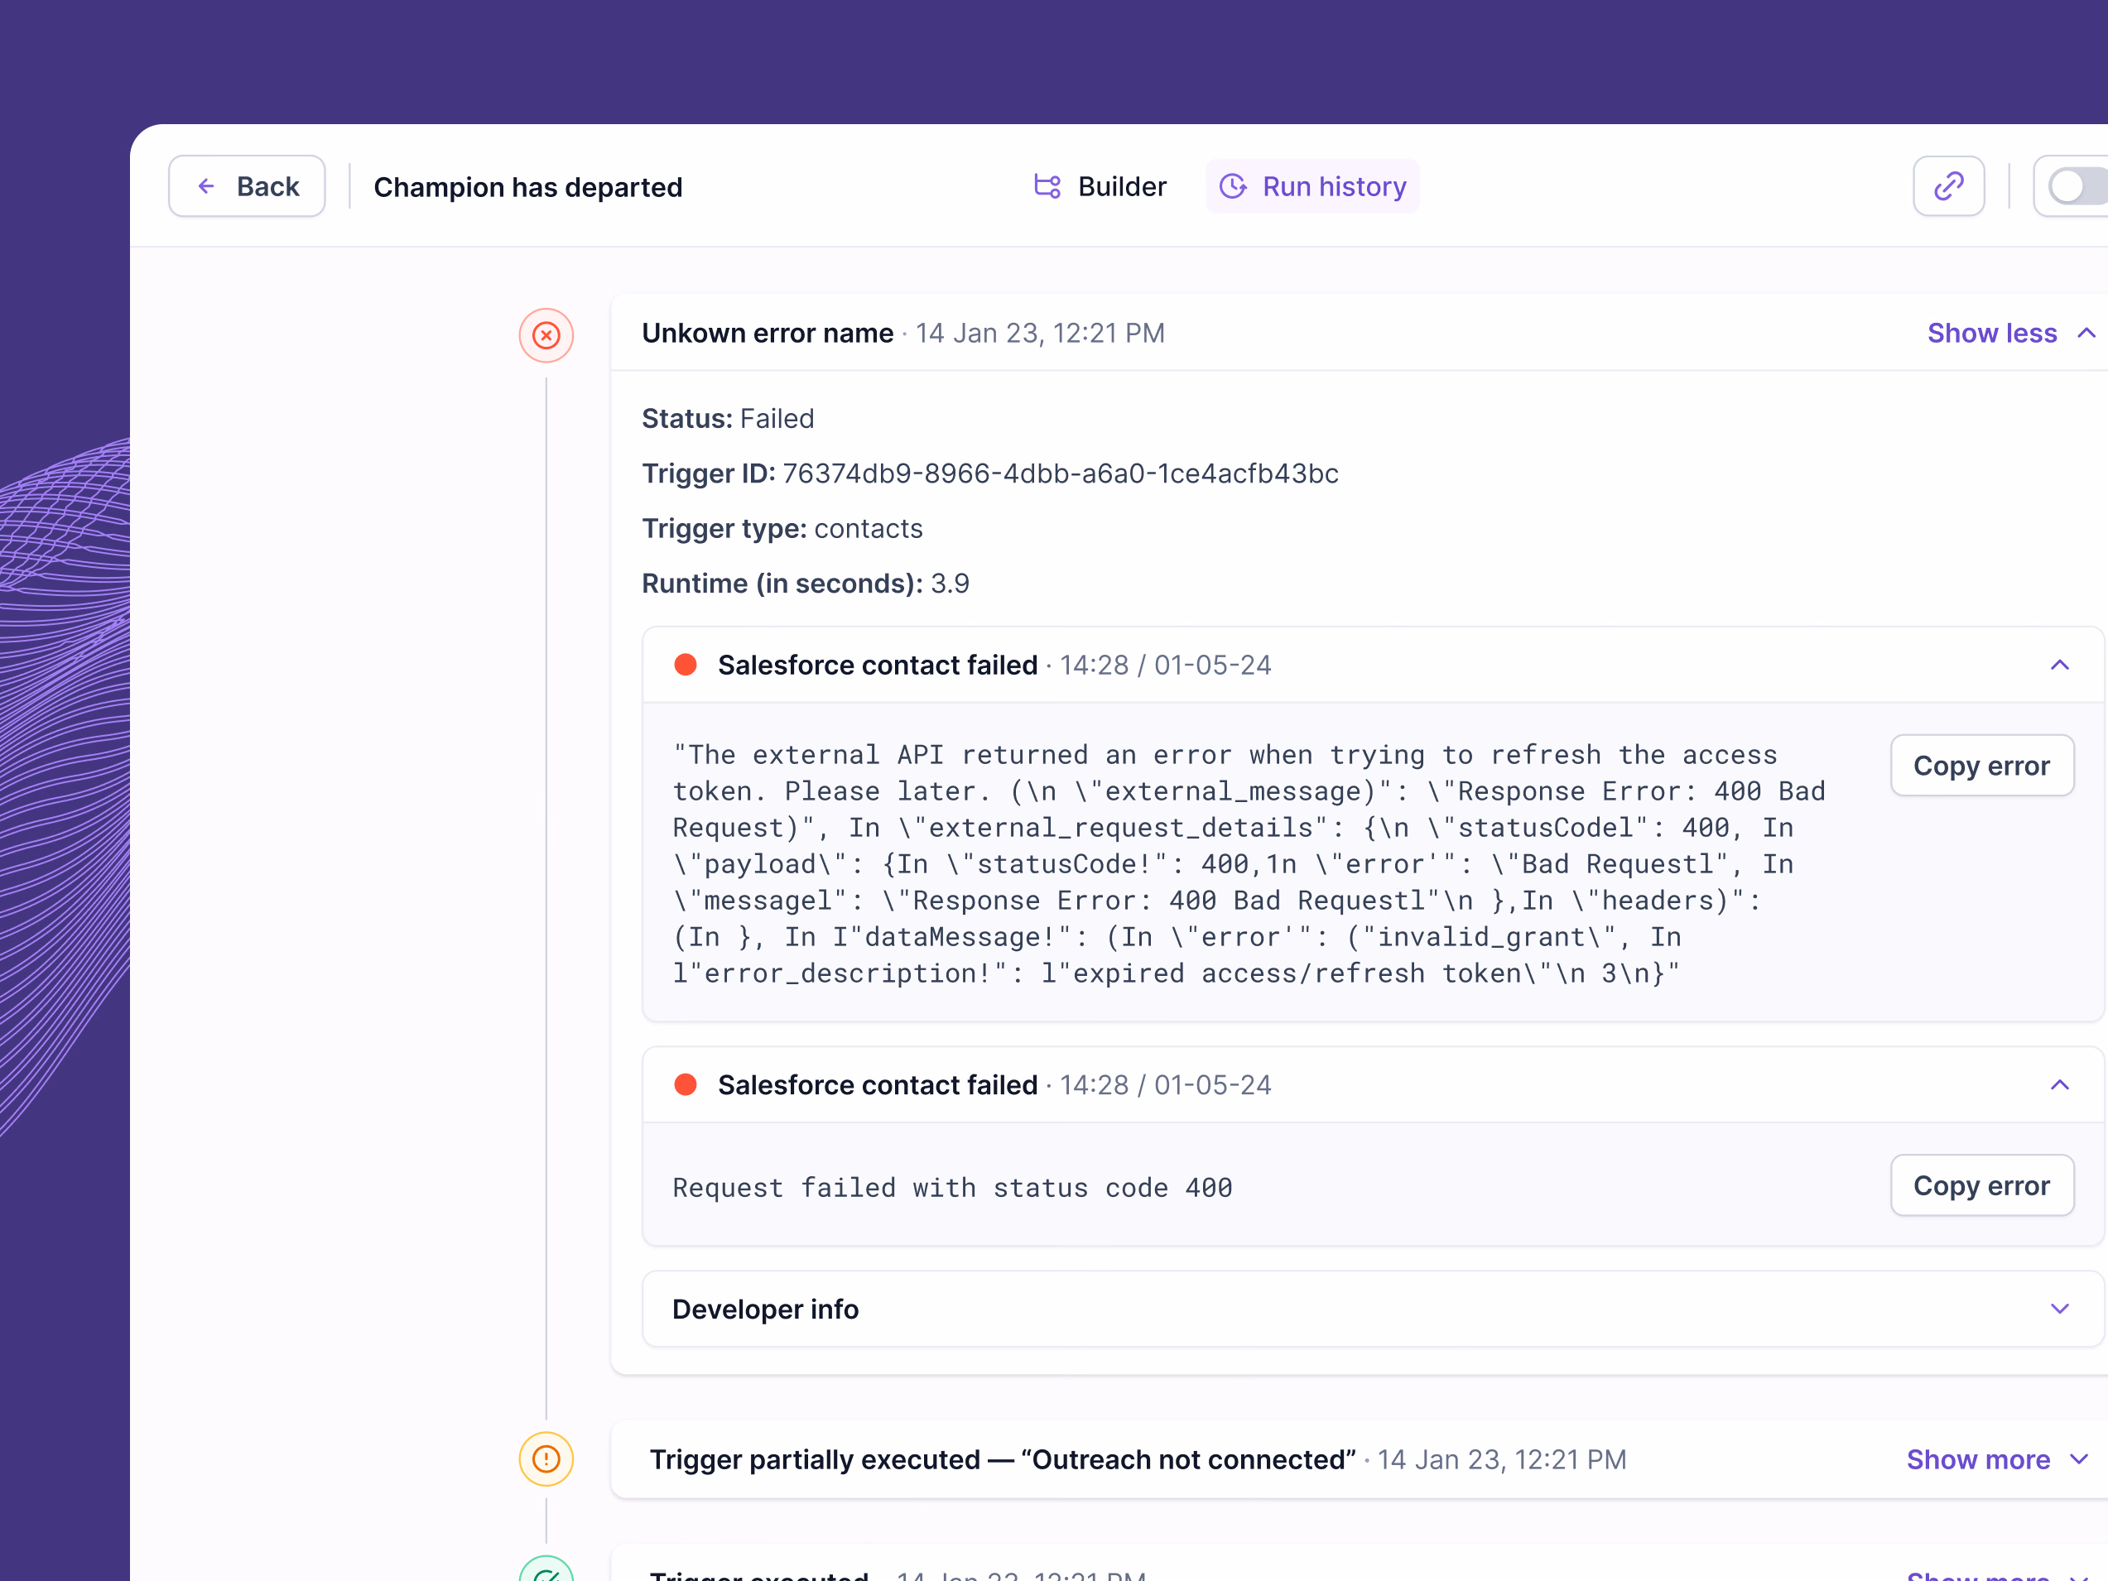Copy the status code 400 error
The width and height of the screenshot is (2108, 1581).
click(x=1981, y=1185)
